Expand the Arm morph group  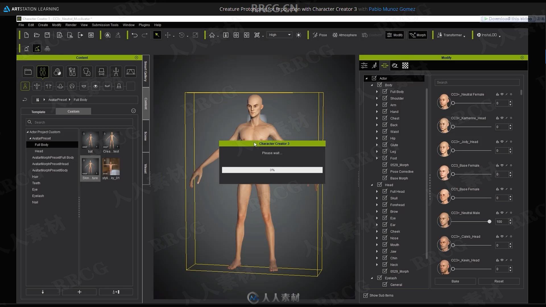(377, 105)
